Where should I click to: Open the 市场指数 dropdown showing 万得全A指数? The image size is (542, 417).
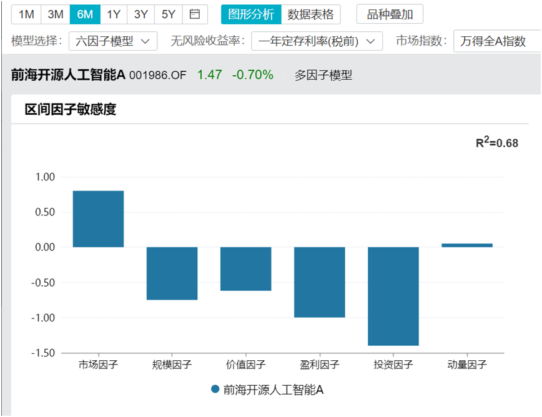[x=498, y=41]
